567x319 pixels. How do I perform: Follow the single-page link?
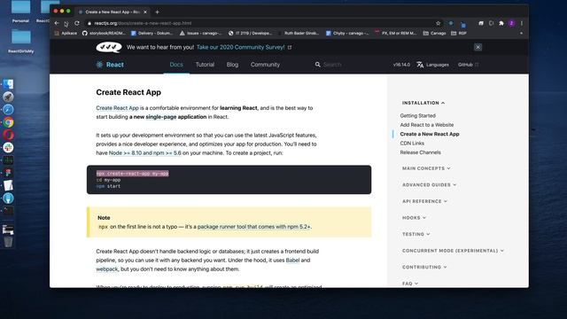[x=161, y=117]
